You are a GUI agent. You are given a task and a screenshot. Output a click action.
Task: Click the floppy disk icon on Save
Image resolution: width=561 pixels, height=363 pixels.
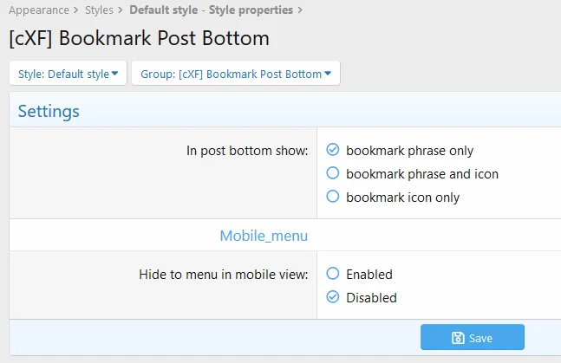coord(458,338)
